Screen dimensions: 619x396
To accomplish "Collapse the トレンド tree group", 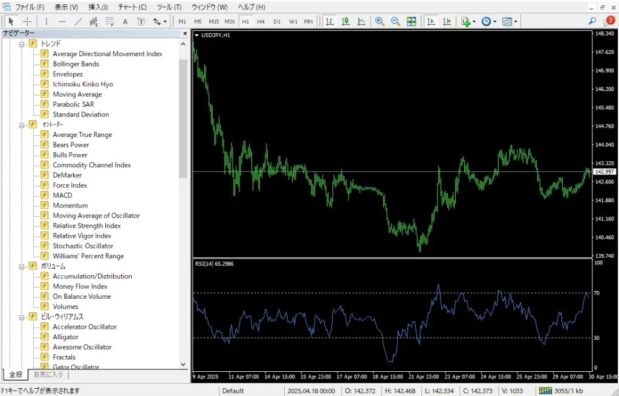I will [22, 44].
